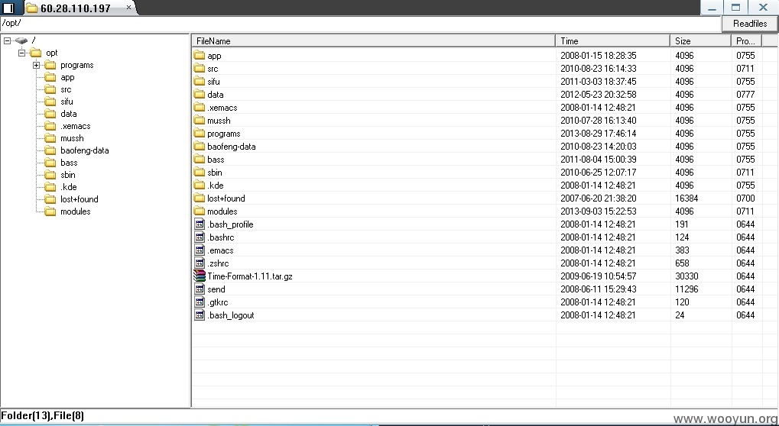Viewport: 779px width, 426px height.
Task: Click the .emacs file icon
Action: tap(200, 250)
